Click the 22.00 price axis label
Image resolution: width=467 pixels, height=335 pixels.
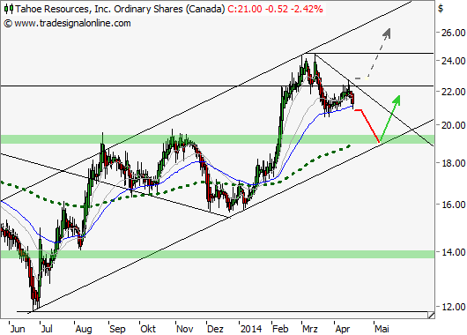(x=453, y=92)
